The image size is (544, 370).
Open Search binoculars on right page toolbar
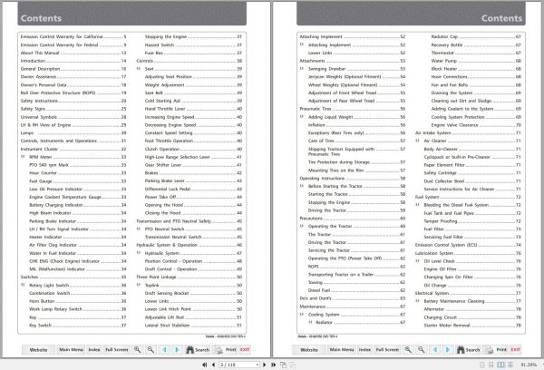point(468,349)
